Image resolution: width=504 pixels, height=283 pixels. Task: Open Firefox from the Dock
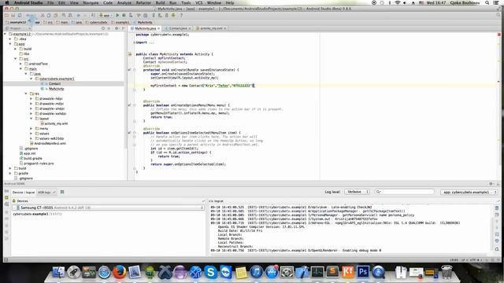(119, 272)
